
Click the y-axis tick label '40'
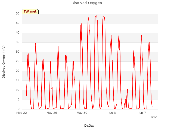click(17, 33)
